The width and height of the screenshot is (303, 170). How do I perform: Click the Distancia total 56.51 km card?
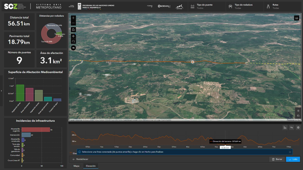(19, 22)
